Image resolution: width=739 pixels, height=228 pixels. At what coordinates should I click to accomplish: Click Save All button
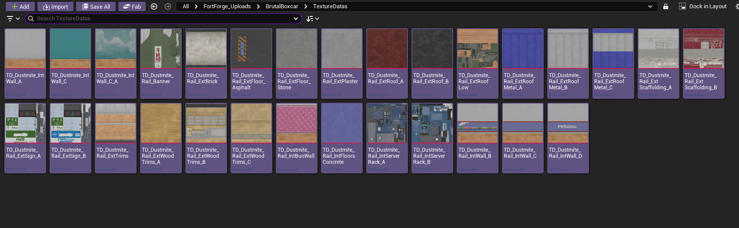(x=96, y=7)
